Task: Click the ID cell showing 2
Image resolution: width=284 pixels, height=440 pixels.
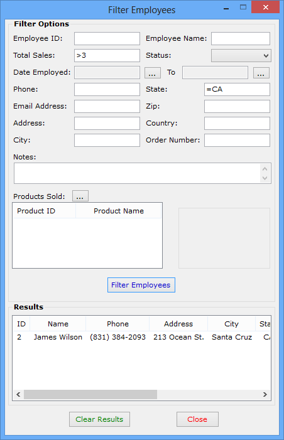Action: 19,337
